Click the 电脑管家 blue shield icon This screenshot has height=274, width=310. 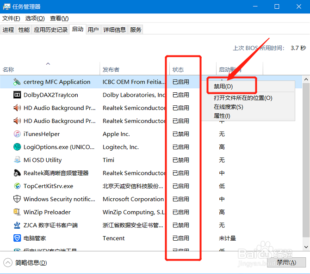(x=17, y=238)
